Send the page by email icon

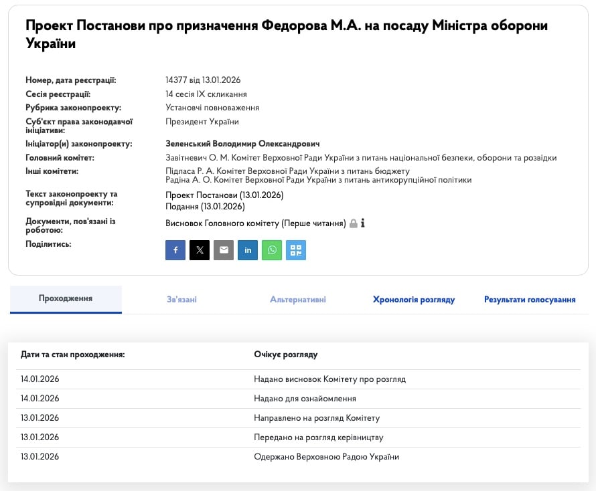[x=223, y=250]
